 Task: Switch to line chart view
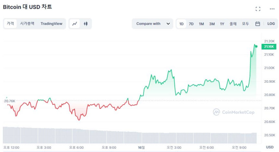coord(75,24)
